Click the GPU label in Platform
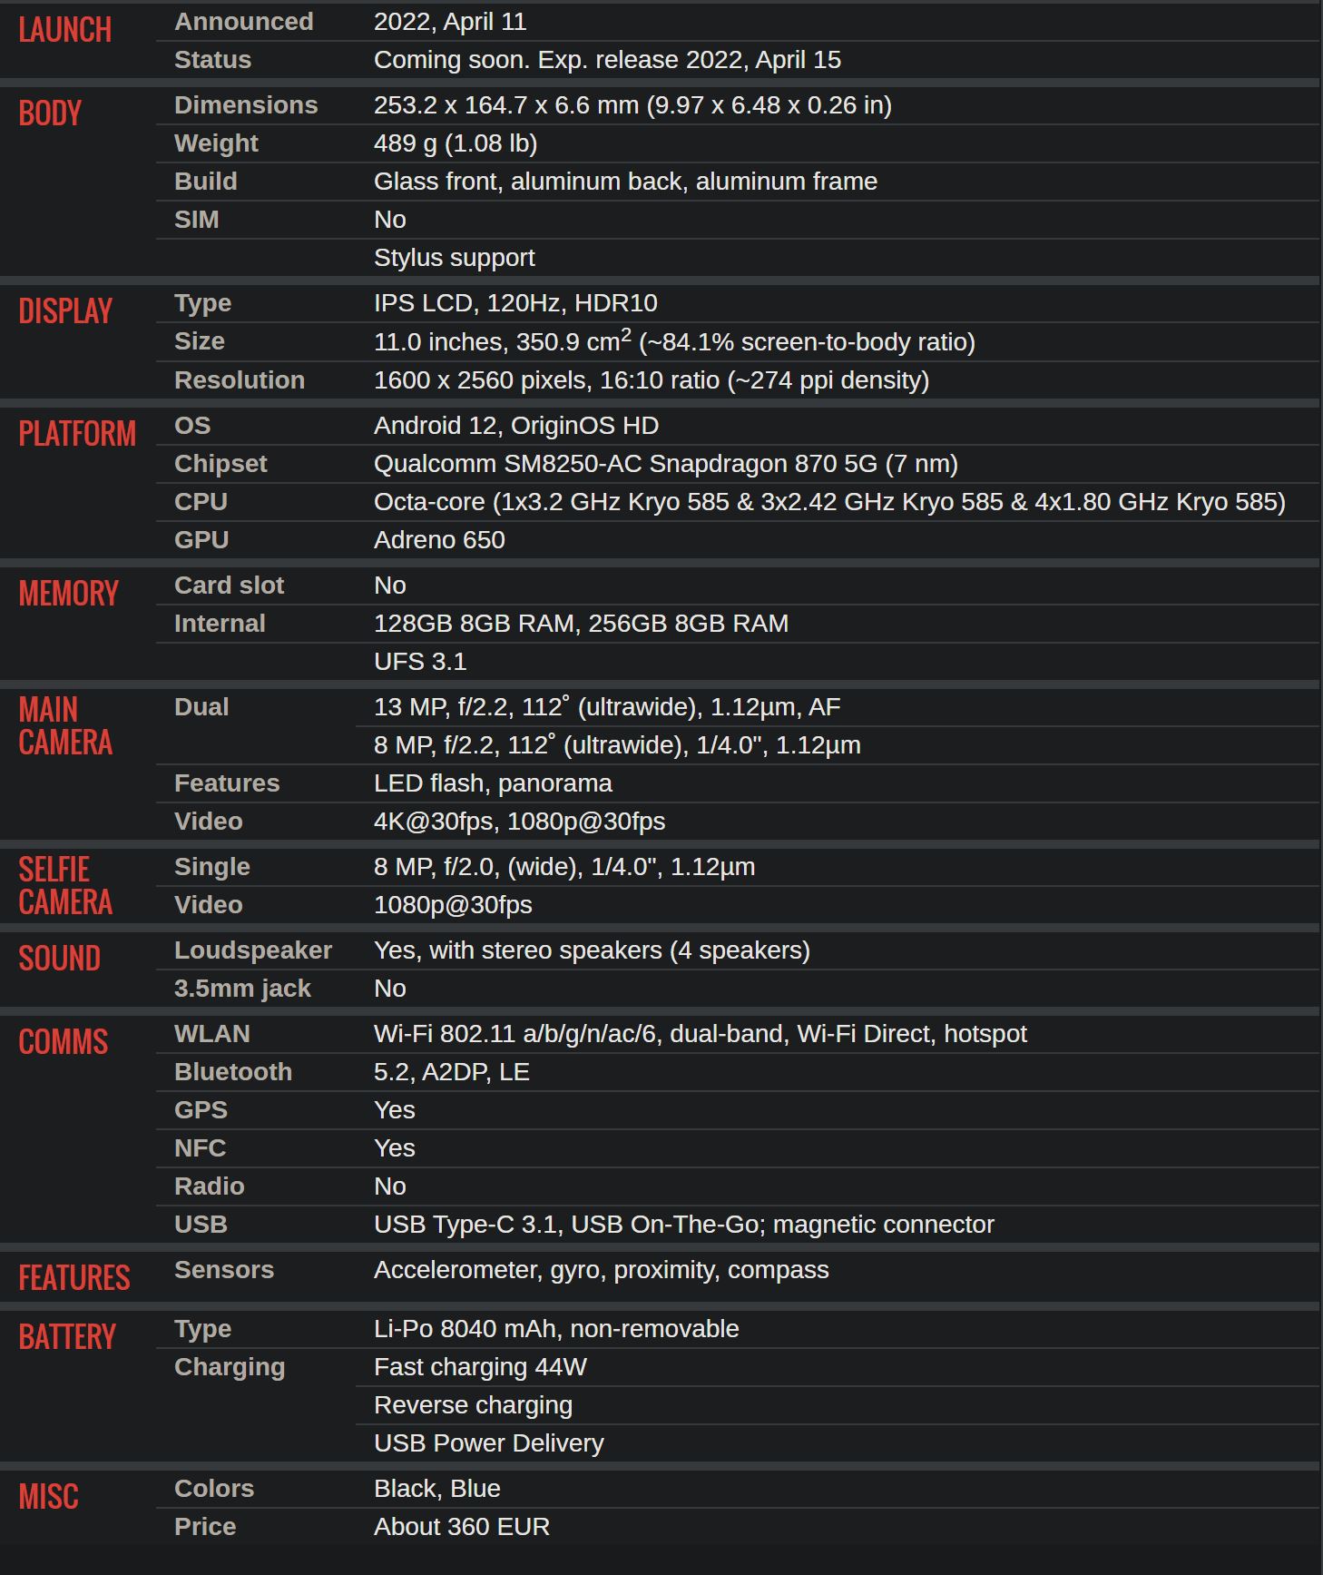Viewport: 1323px width, 1575px height. coord(201,540)
